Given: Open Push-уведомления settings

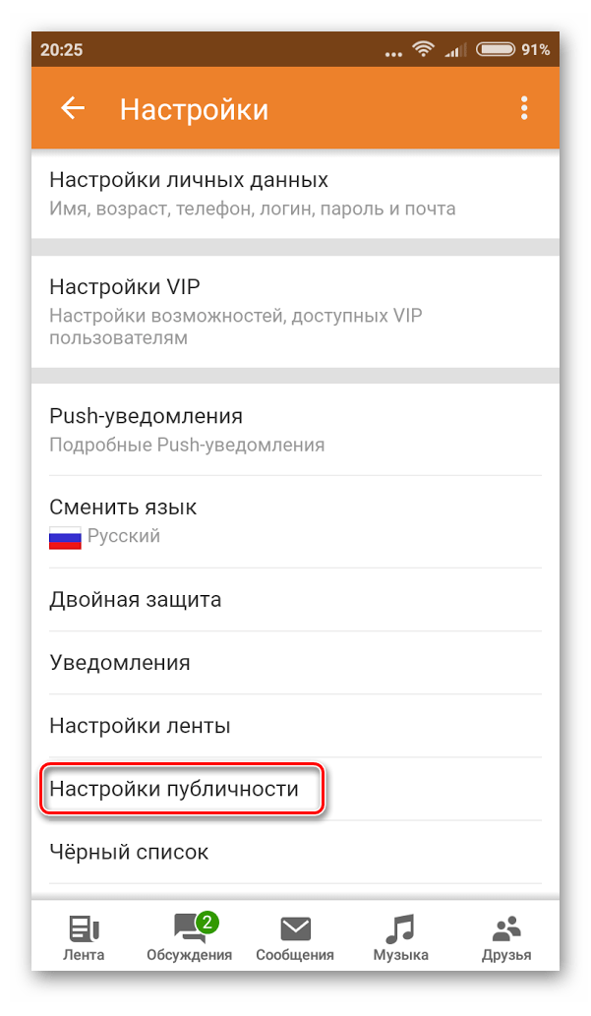Looking at the screenshot, I should point(295,429).
